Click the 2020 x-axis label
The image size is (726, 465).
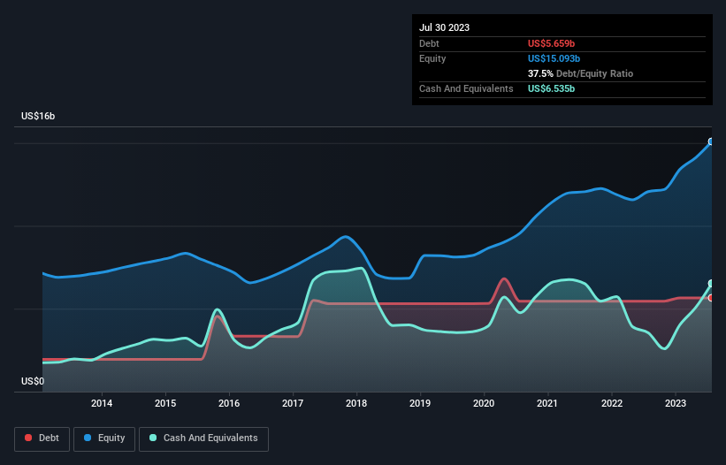tap(484, 403)
